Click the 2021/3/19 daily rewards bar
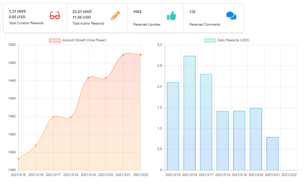Viewport: 305px width, 184px height. [x=239, y=140]
